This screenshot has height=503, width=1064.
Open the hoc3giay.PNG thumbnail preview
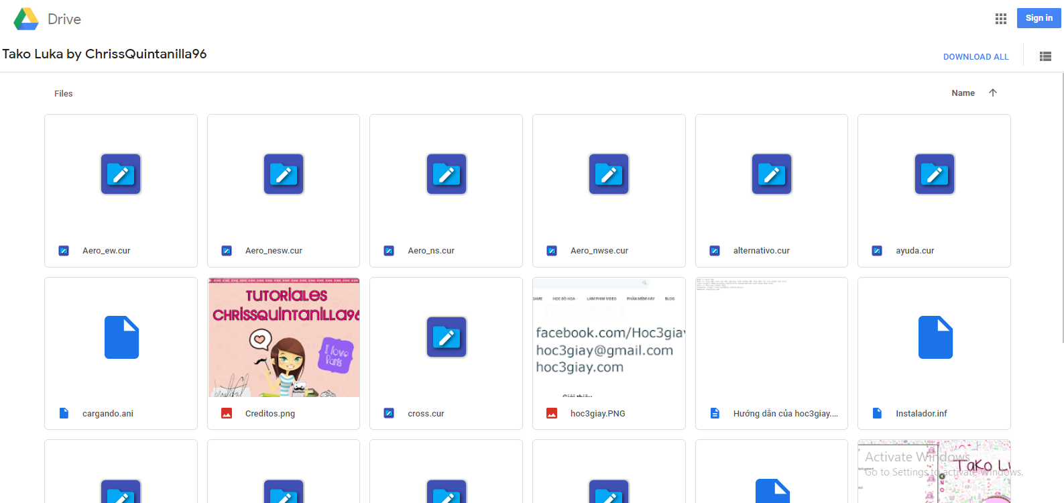609,337
